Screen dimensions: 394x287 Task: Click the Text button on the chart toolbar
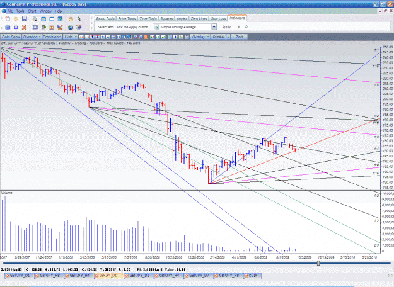(239, 37)
